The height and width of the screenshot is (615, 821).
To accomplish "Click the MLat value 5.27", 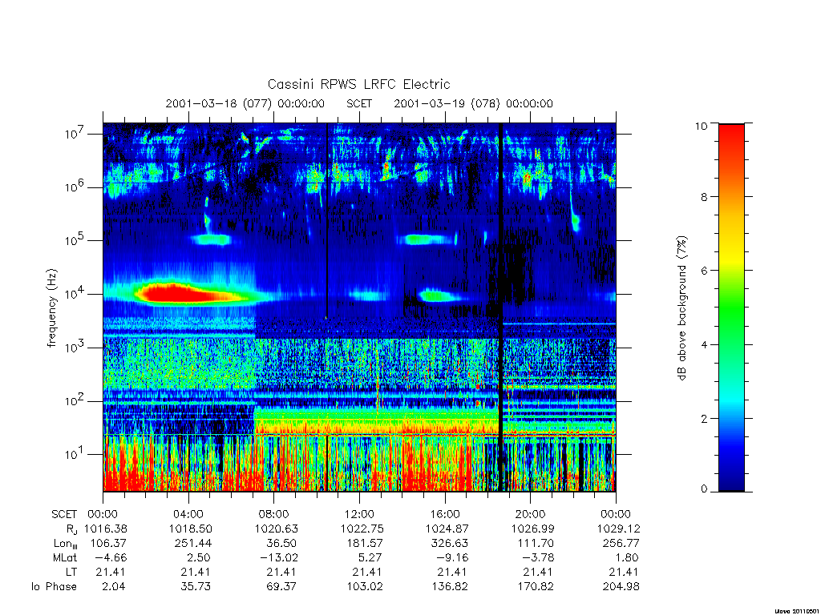I will pos(370,557).
